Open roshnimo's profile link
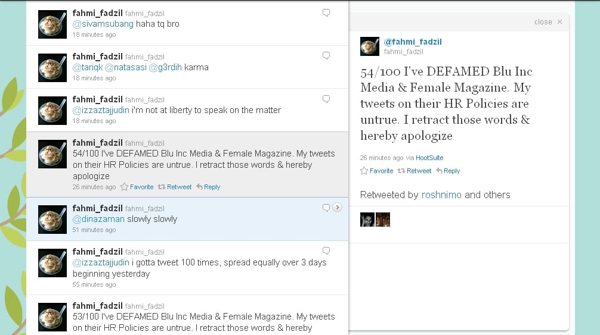The height and width of the screenshot is (335, 600). [441, 195]
